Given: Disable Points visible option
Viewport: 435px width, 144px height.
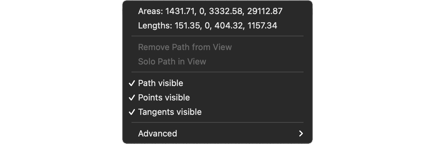Looking at the screenshot, I should click(x=217, y=98).
